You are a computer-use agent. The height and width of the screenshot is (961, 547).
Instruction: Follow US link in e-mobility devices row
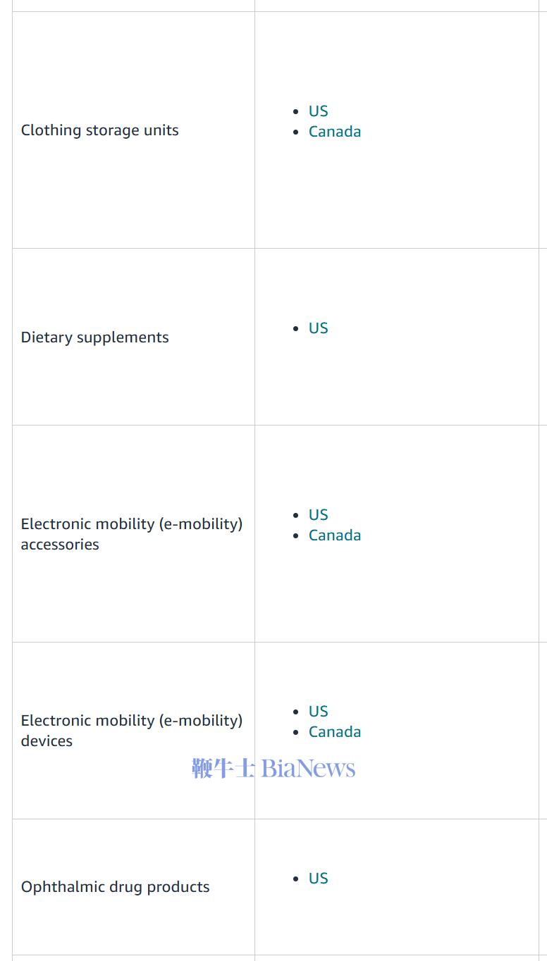click(x=318, y=712)
